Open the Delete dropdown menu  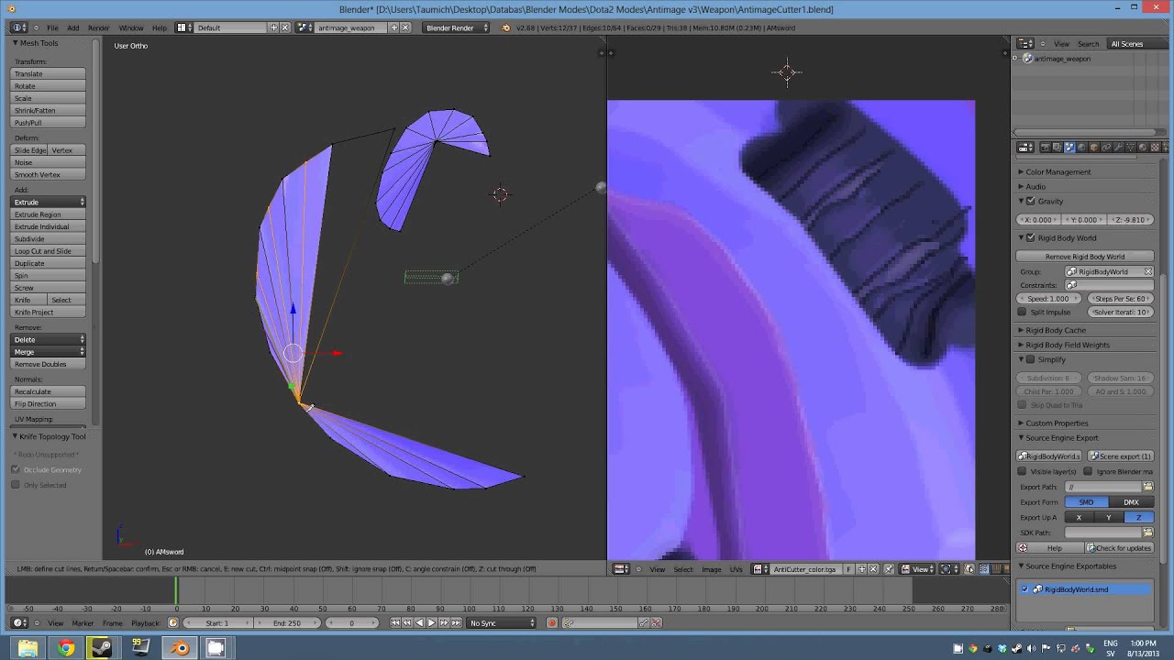click(49, 340)
